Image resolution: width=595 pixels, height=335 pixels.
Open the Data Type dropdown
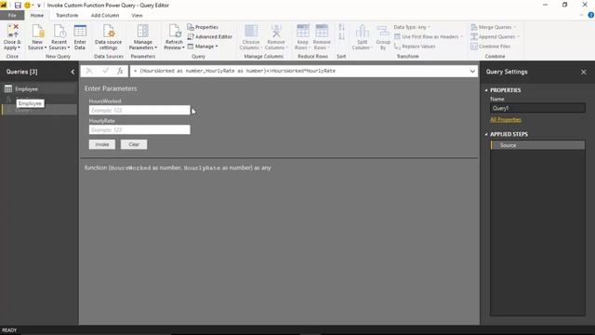[x=412, y=27]
